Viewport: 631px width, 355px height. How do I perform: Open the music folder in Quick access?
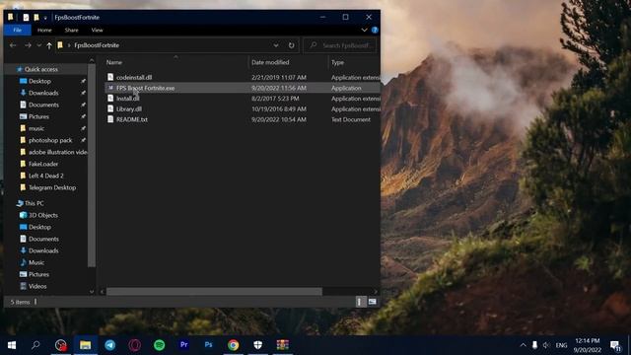[x=36, y=128]
